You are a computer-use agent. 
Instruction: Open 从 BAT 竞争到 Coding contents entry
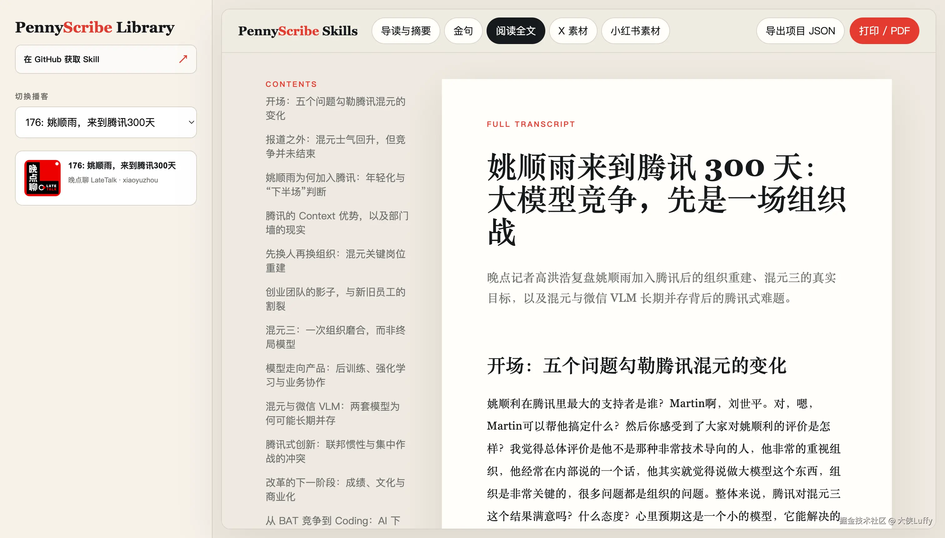(x=332, y=521)
